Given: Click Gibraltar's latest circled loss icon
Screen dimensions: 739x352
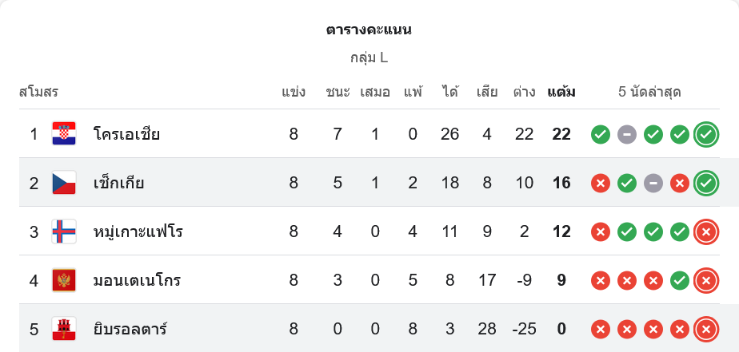Looking at the screenshot, I should pos(705,329).
